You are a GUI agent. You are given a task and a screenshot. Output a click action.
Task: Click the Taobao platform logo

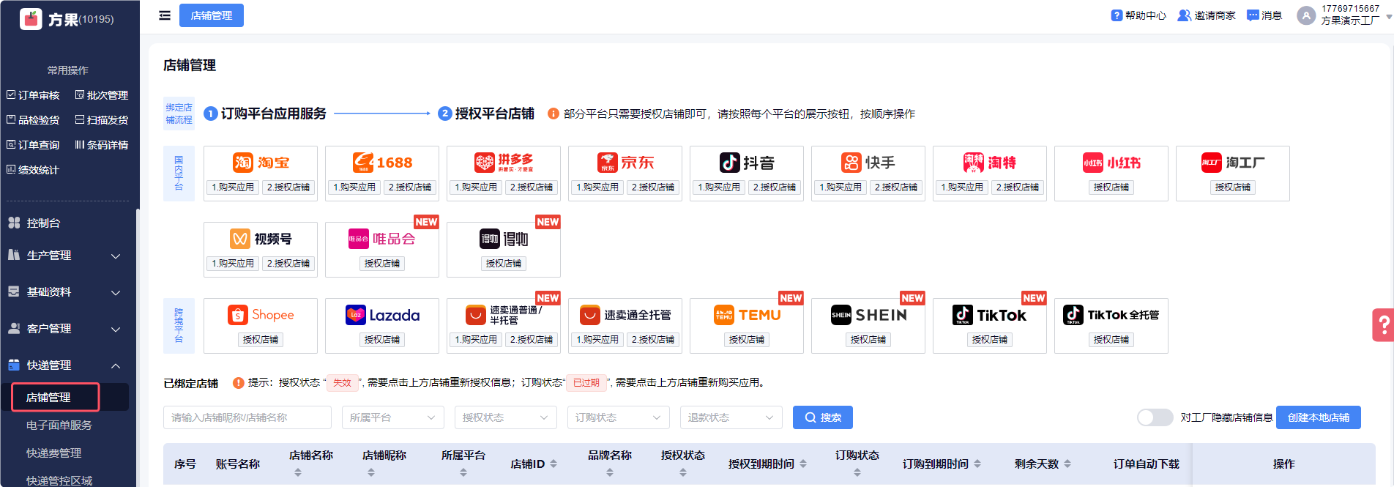click(x=261, y=163)
